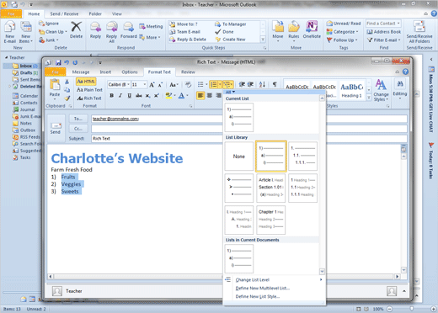438x313 pixels.
Task: Click the Italic formatting icon
Action: click(120, 96)
